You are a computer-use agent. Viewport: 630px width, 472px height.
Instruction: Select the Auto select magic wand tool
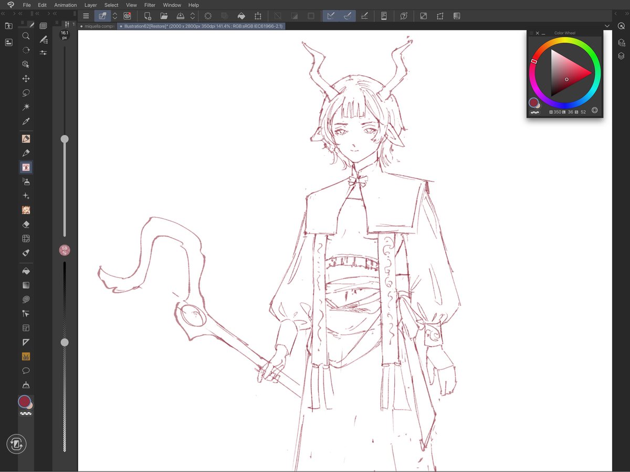coord(26,107)
